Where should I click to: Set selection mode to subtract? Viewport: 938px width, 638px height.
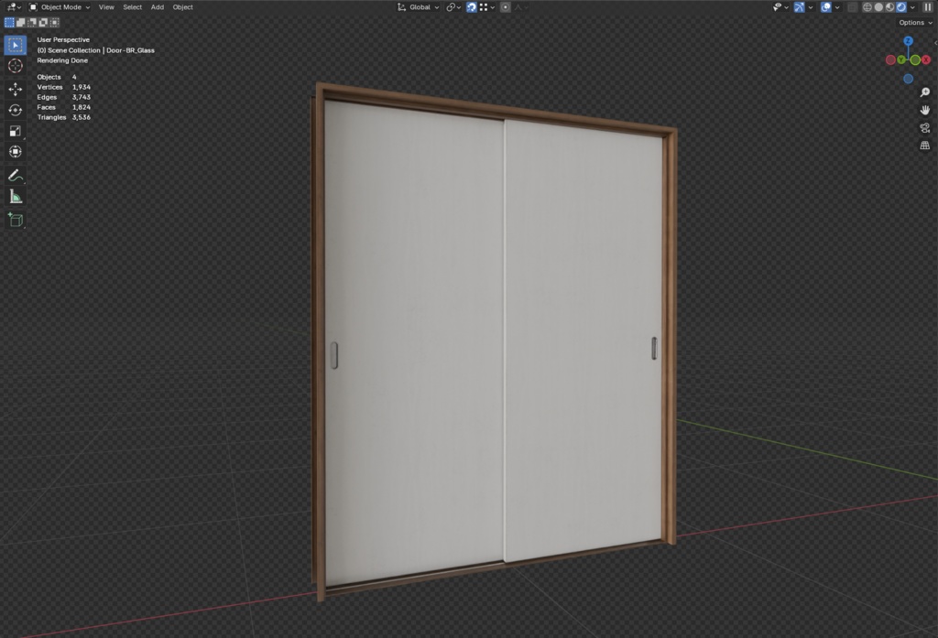pyautogui.click(x=32, y=23)
